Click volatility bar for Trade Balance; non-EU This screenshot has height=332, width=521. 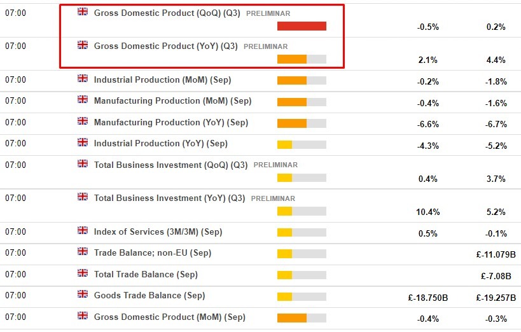[302, 254]
